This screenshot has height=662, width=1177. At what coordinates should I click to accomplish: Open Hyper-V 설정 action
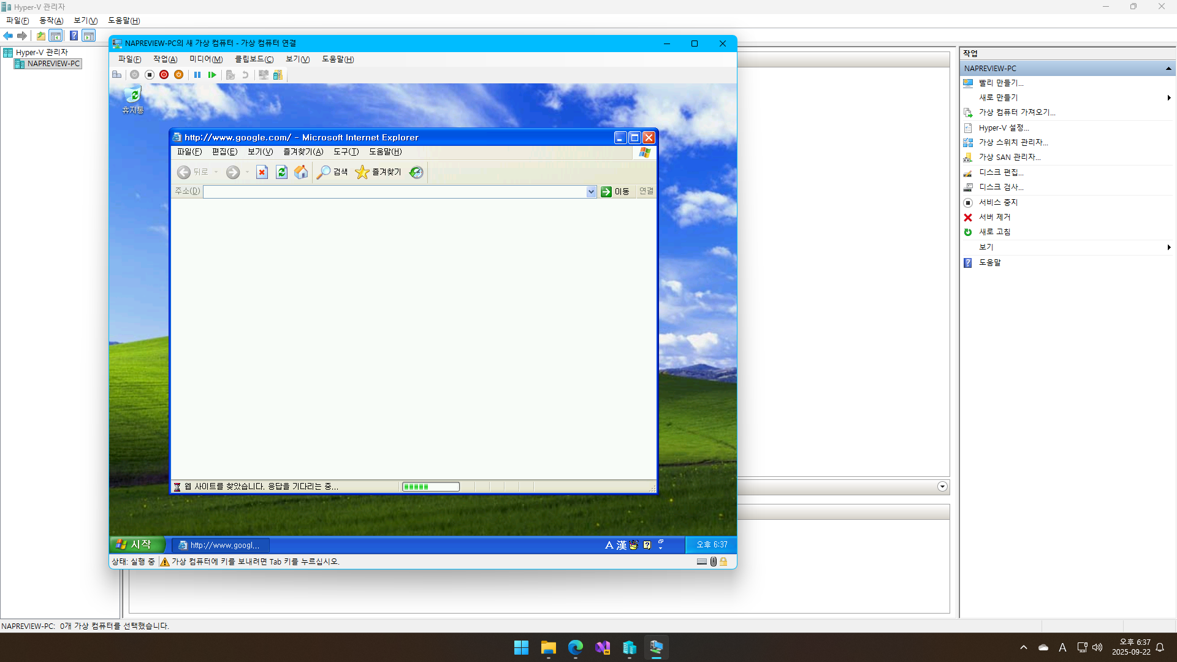(1004, 128)
